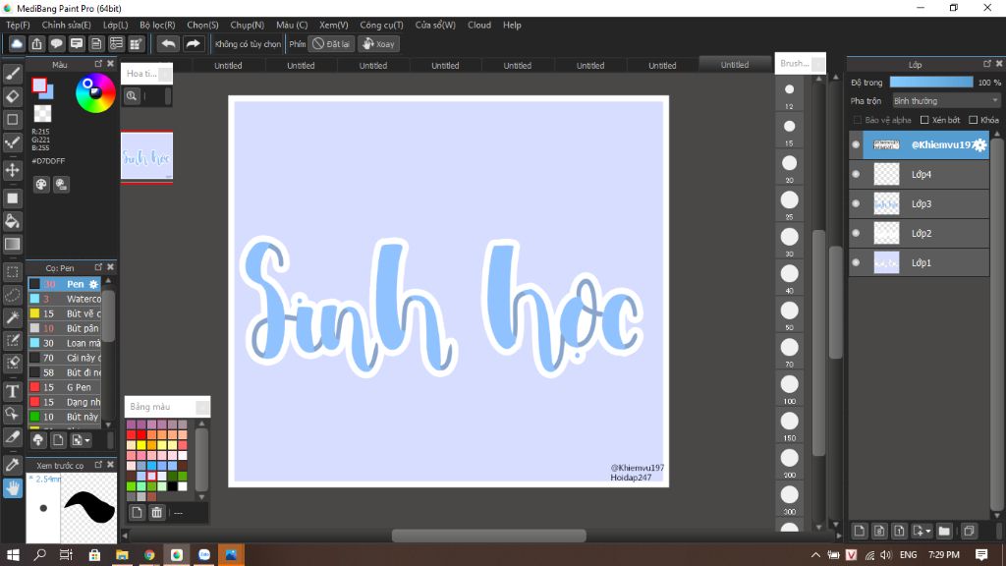The width and height of the screenshot is (1006, 566).
Task: Enable the Xén bớt checkbox
Action: click(x=924, y=120)
